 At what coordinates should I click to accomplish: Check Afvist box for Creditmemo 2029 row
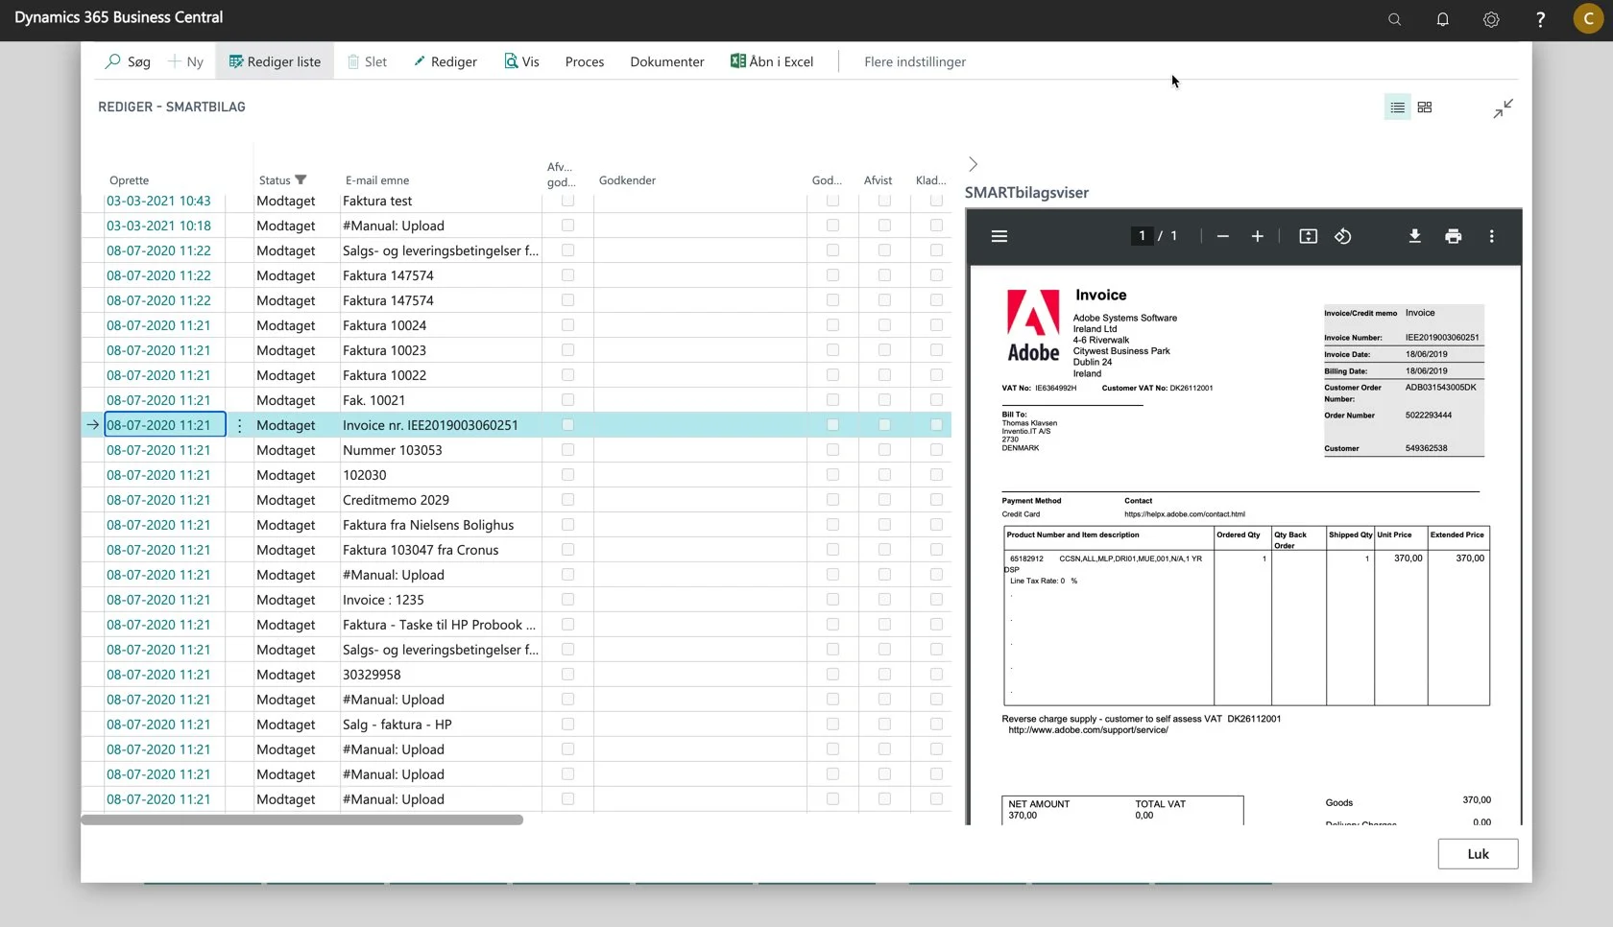[x=884, y=500]
